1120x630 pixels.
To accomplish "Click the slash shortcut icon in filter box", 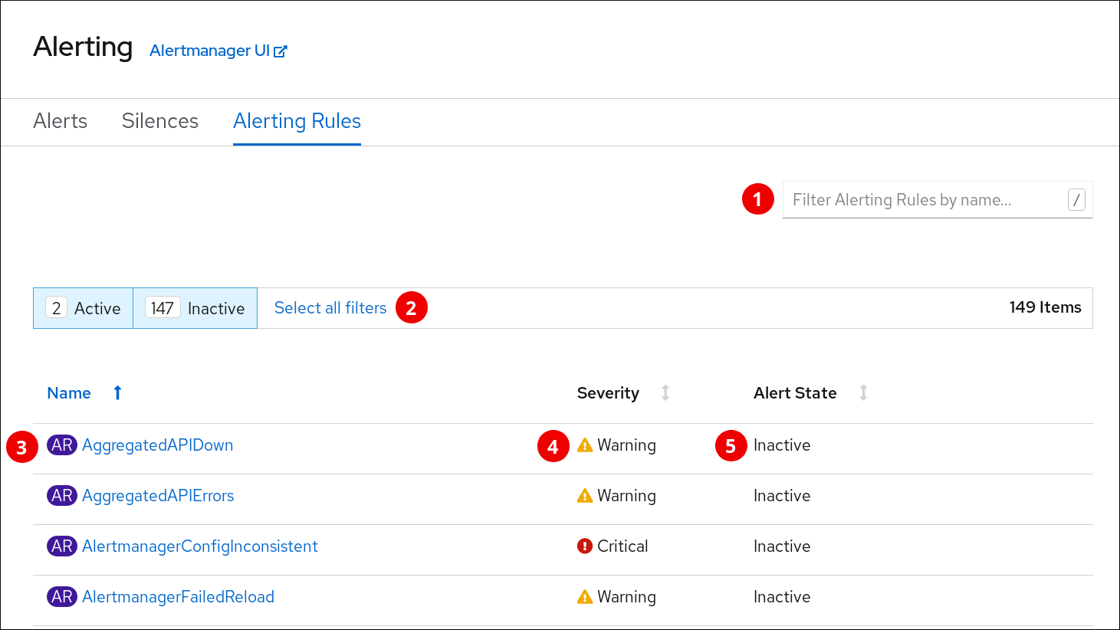I will click(1076, 200).
